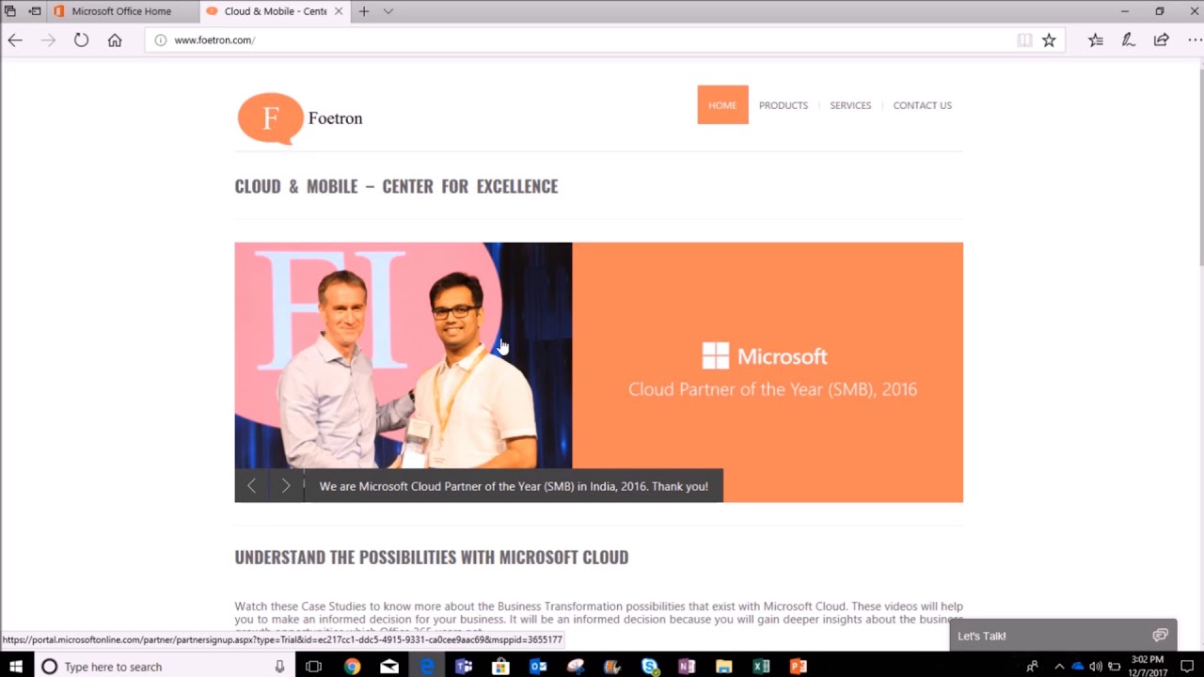The width and height of the screenshot is (1204, 677).
Task: Open the SERVICES navigation item
Action: (x=850, y=105)
